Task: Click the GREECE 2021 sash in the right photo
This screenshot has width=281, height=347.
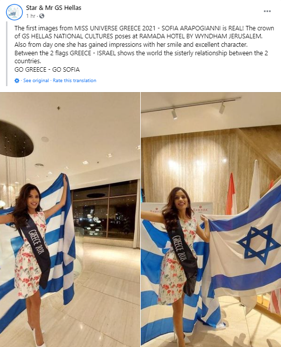Action: click(x=183, y=252)
